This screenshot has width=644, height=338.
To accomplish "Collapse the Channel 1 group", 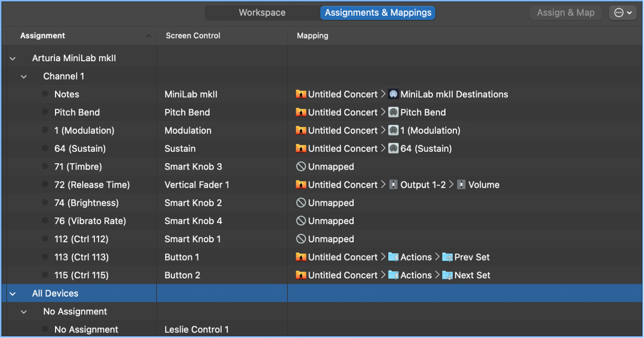I will (x=24, y=76).
